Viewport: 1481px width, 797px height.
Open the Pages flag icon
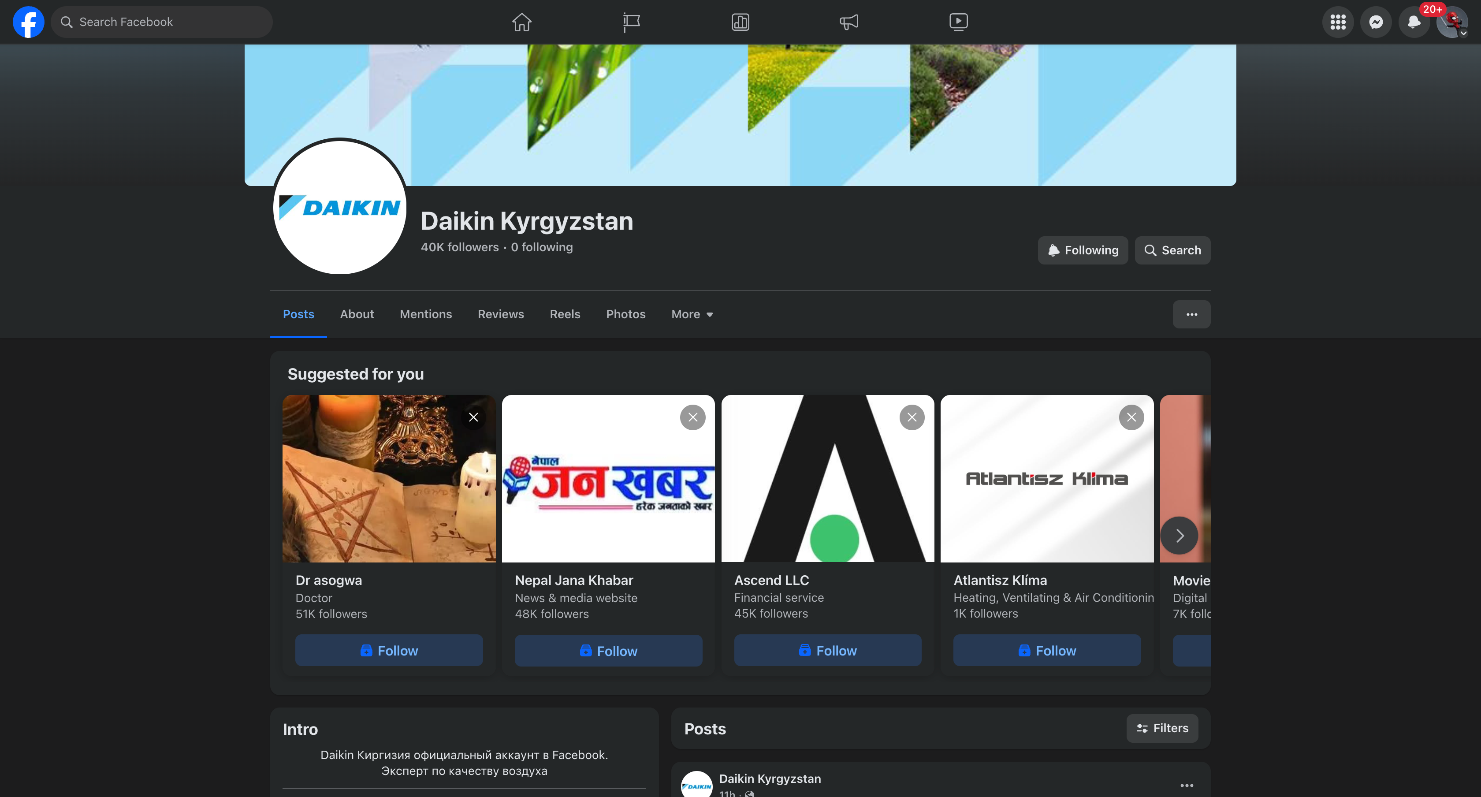coord(631,22)
